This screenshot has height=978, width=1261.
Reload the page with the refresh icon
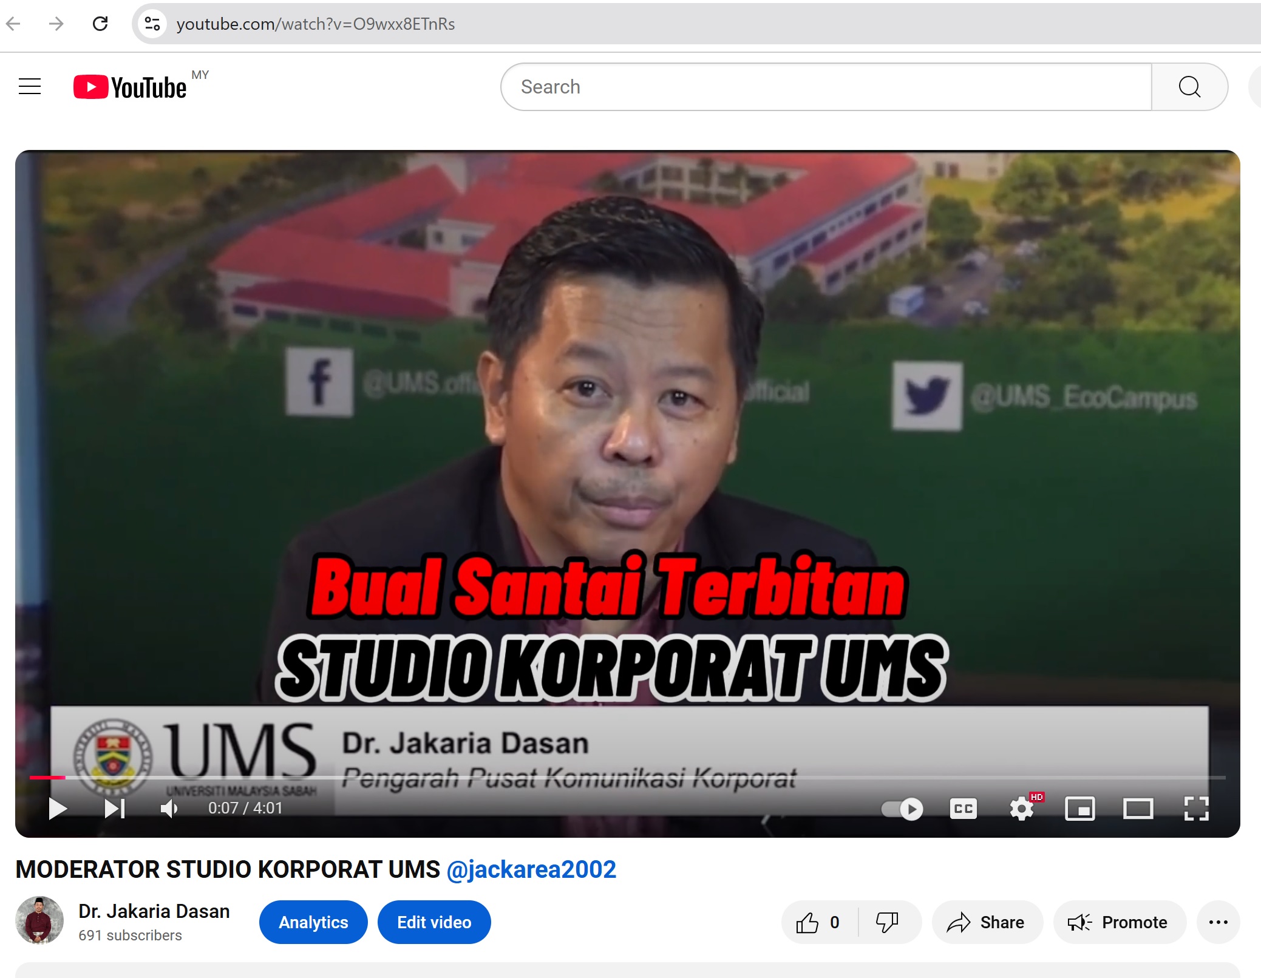click(100, 24)
